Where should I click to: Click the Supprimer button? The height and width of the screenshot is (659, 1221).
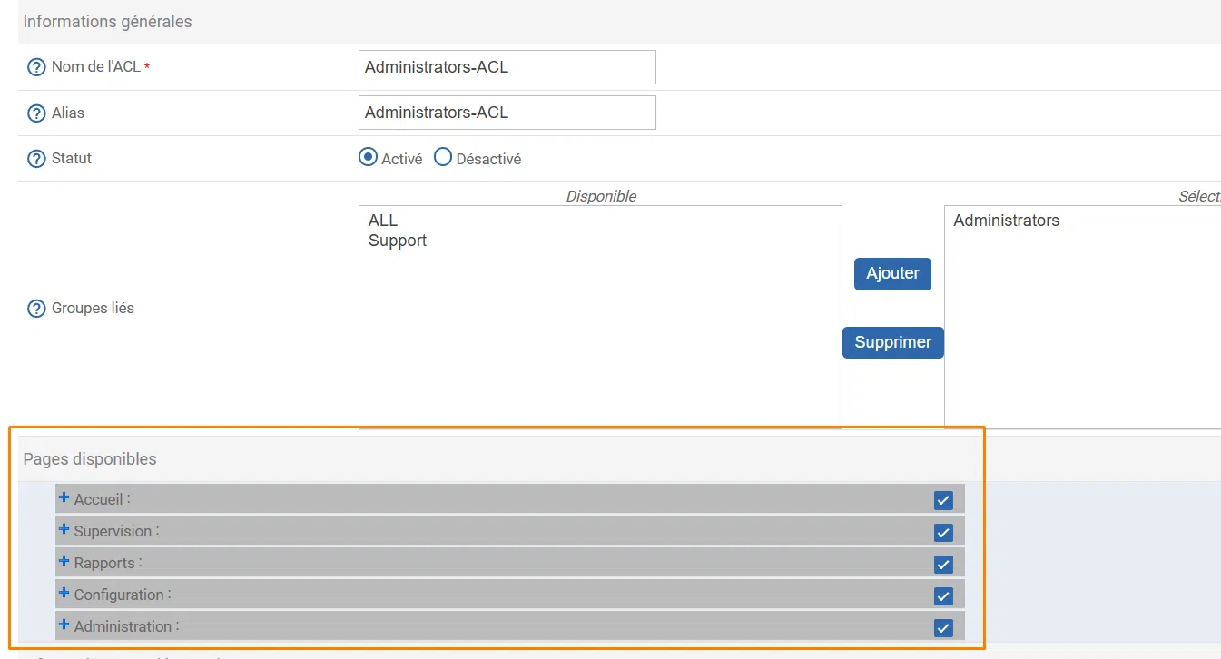(892, 342)
